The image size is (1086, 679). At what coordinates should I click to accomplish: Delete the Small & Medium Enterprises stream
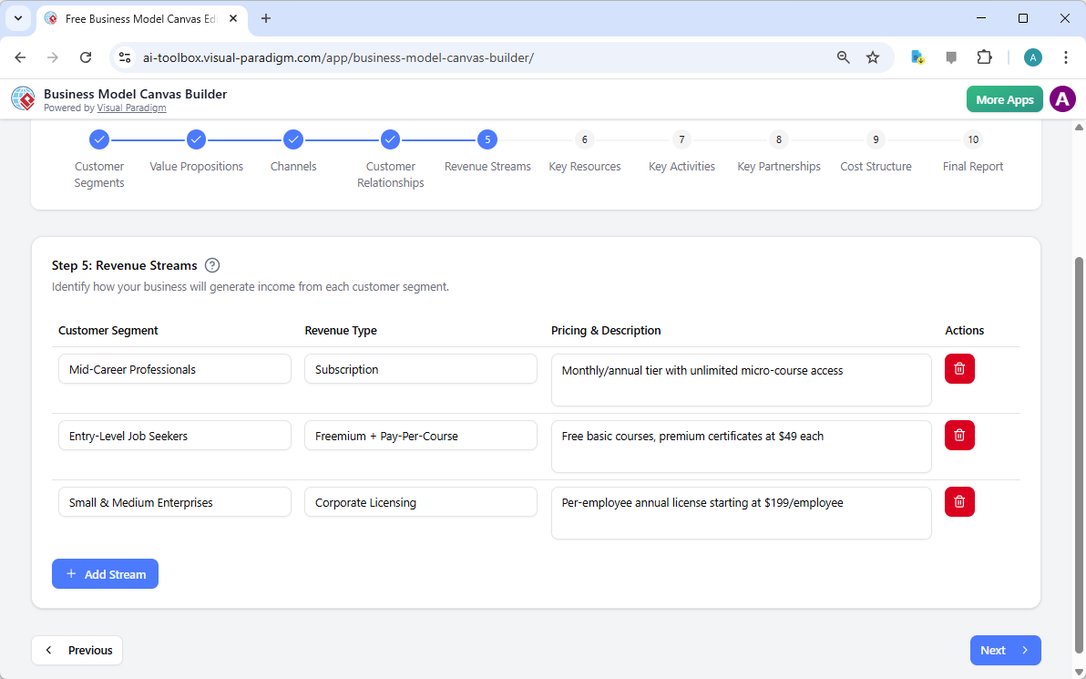coord(958,501)
